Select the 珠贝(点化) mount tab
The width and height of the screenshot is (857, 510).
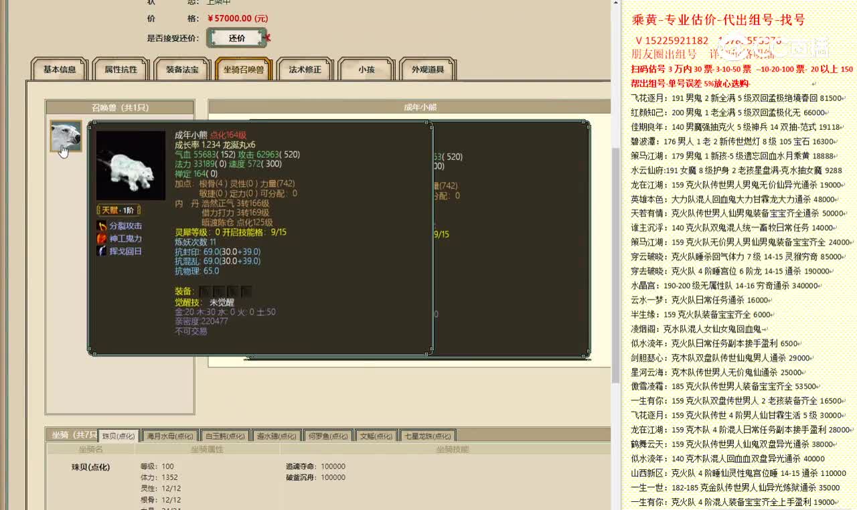tap(119, 436)
